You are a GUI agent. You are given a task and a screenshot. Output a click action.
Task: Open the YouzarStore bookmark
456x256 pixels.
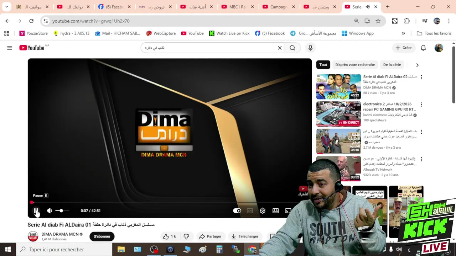click(x=33, y=33)
